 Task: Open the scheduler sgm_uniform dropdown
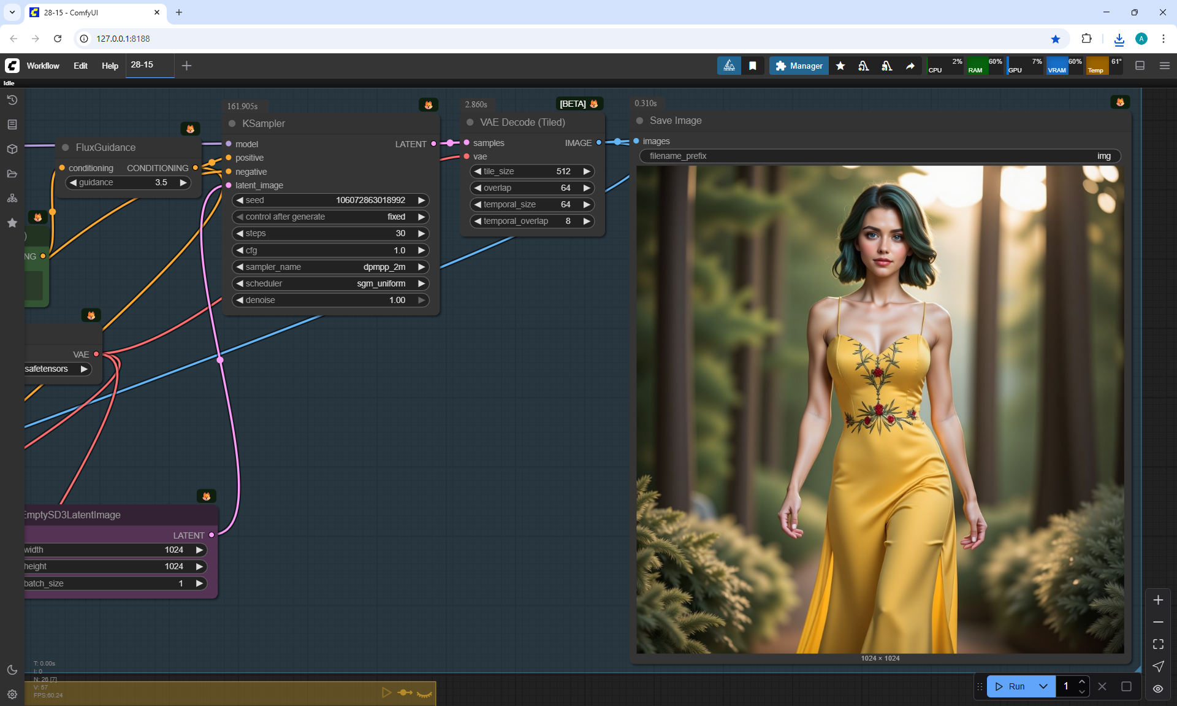point(331,283)
